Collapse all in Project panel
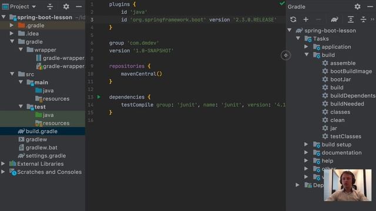 coord(50,6)
